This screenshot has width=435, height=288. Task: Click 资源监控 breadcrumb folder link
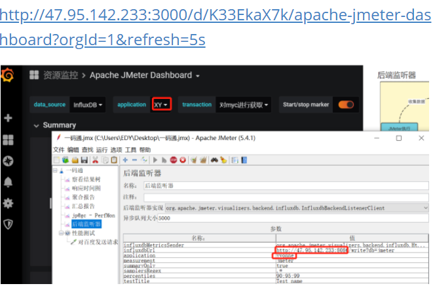tap(60, 75)
